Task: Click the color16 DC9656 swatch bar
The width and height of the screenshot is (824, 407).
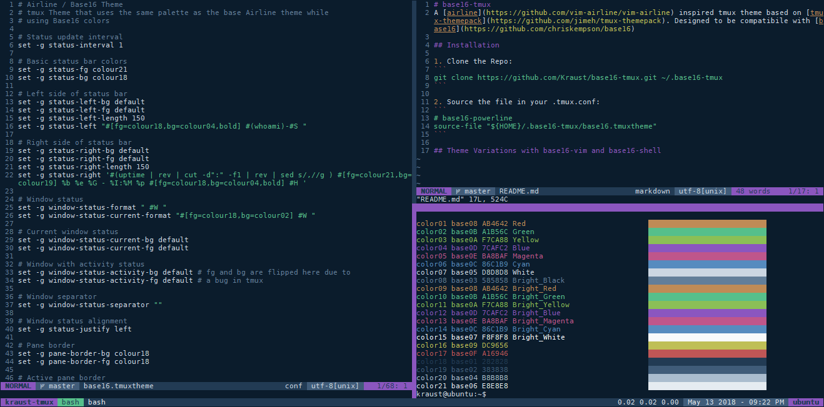Action: coord(707,345)
